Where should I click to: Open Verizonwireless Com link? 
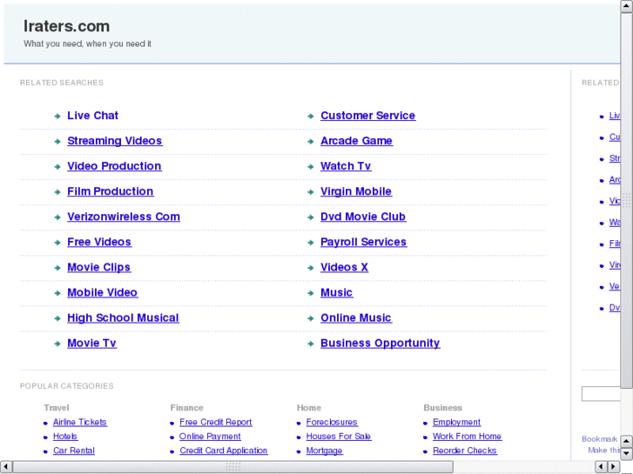(x=124, y=217)
